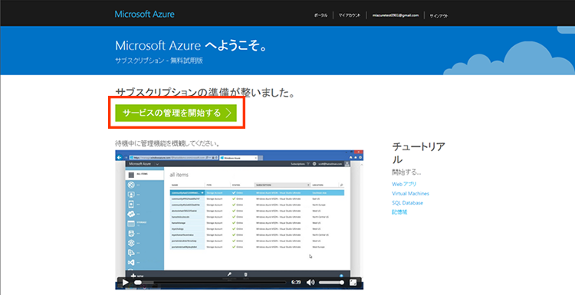
Task: Click the video volume slider
Action: 331,283
